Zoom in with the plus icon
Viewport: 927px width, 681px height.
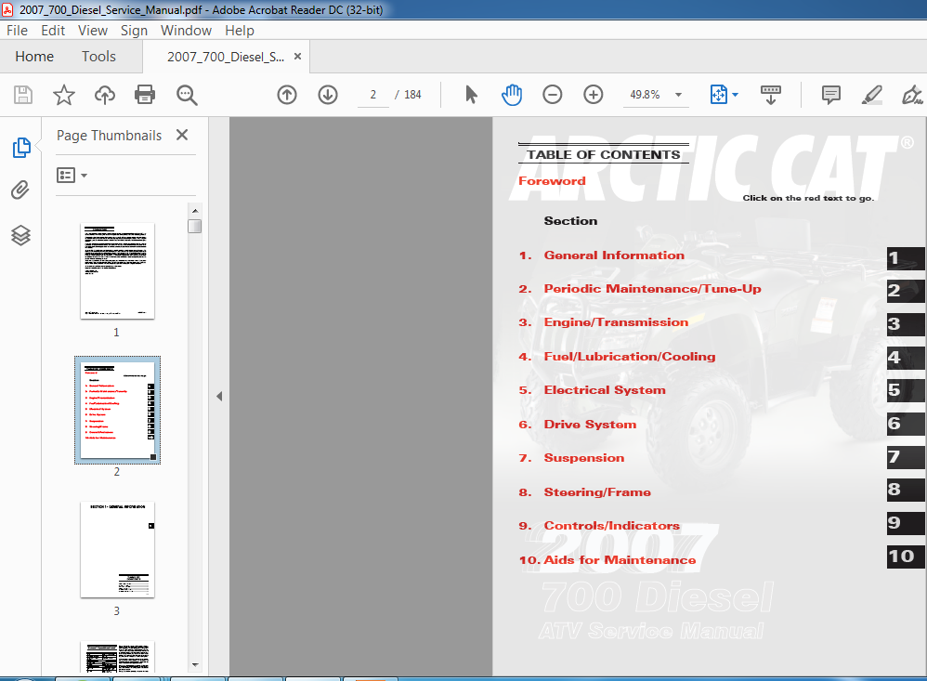(594, 95)
